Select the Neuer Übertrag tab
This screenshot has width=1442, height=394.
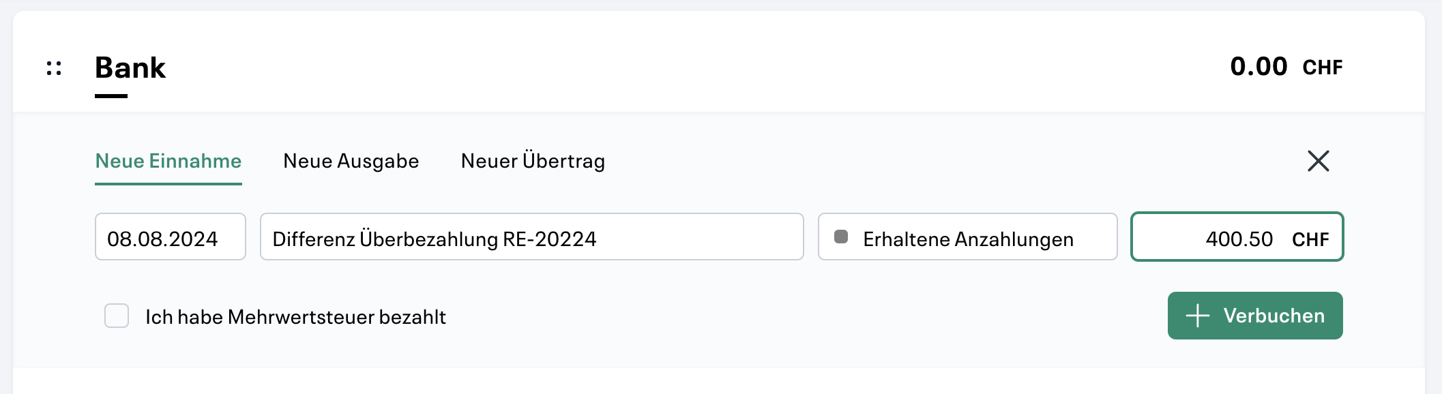pos(533,161)
